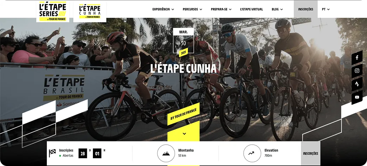Click the elevation trend arrow icon
Screen dimensions: 367x166
click(252, 153)
